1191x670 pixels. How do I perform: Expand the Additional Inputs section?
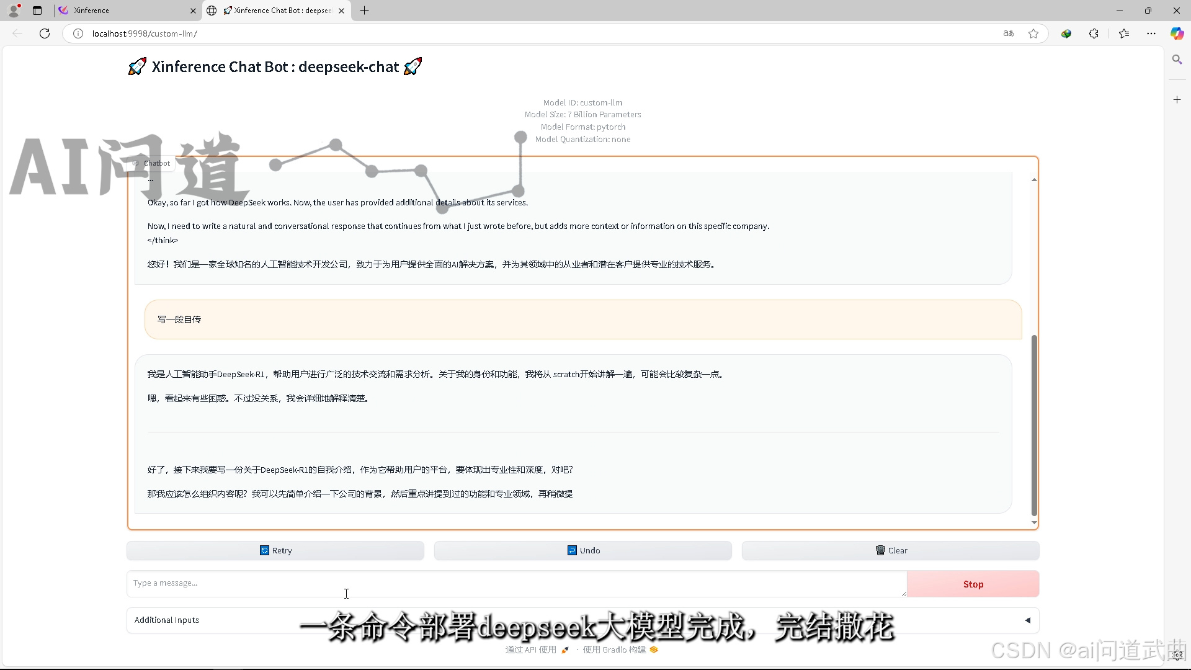(1027, 620)
